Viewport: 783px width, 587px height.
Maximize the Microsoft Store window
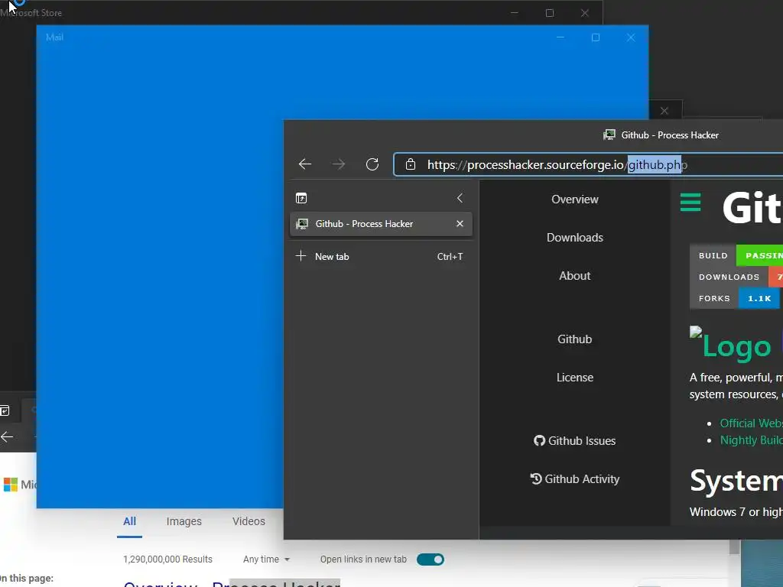(549, 13)
